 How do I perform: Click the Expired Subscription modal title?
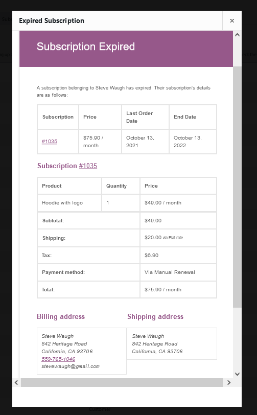click(x=52, y=20)
